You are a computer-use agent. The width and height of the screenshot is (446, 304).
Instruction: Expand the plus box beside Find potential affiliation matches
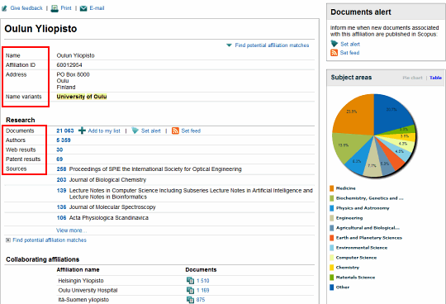pos(8,240)
